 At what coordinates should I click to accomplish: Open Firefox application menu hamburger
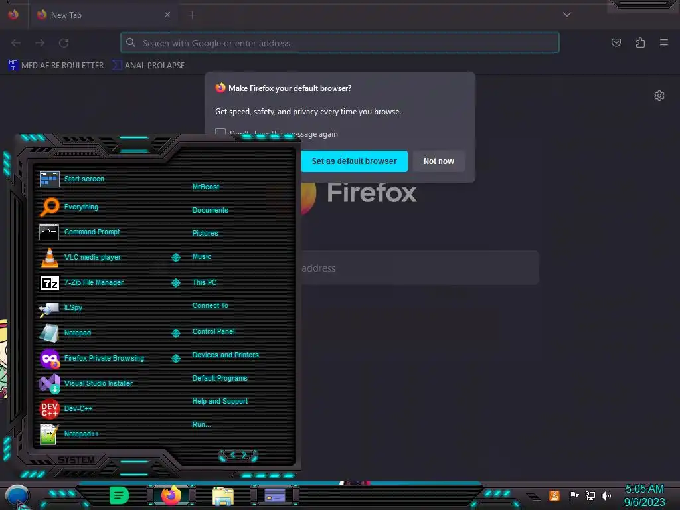pyautogui.click(x=664, y=42)
